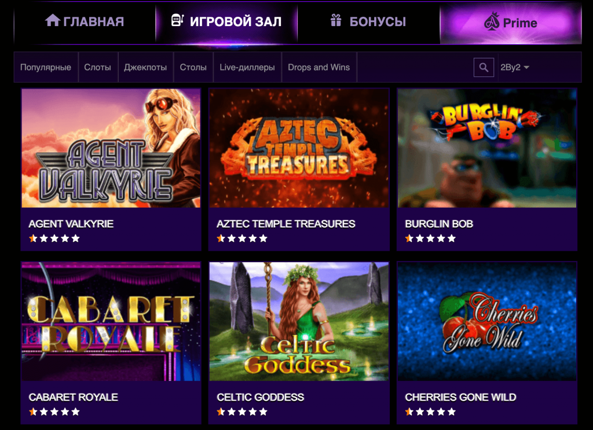Click the magnifier search icon
Screen dimensions: 593x430
coord(484,67)
